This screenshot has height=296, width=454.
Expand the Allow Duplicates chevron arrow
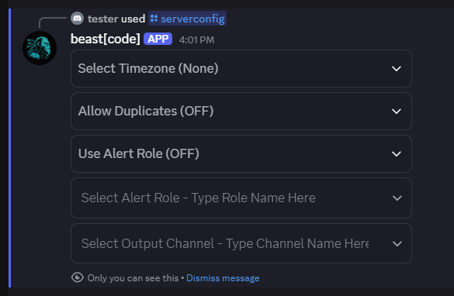coord(397,111)
